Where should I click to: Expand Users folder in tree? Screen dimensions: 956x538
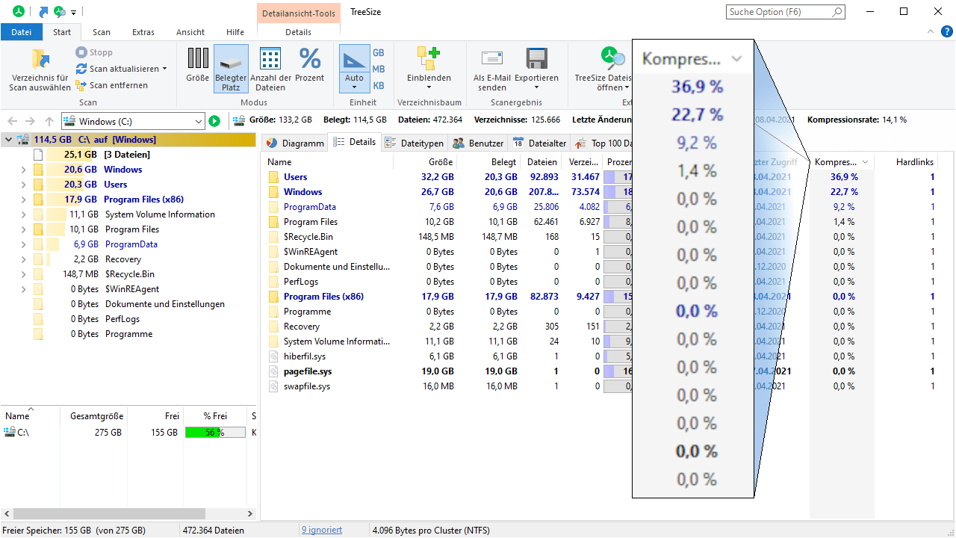coord(25,185)
